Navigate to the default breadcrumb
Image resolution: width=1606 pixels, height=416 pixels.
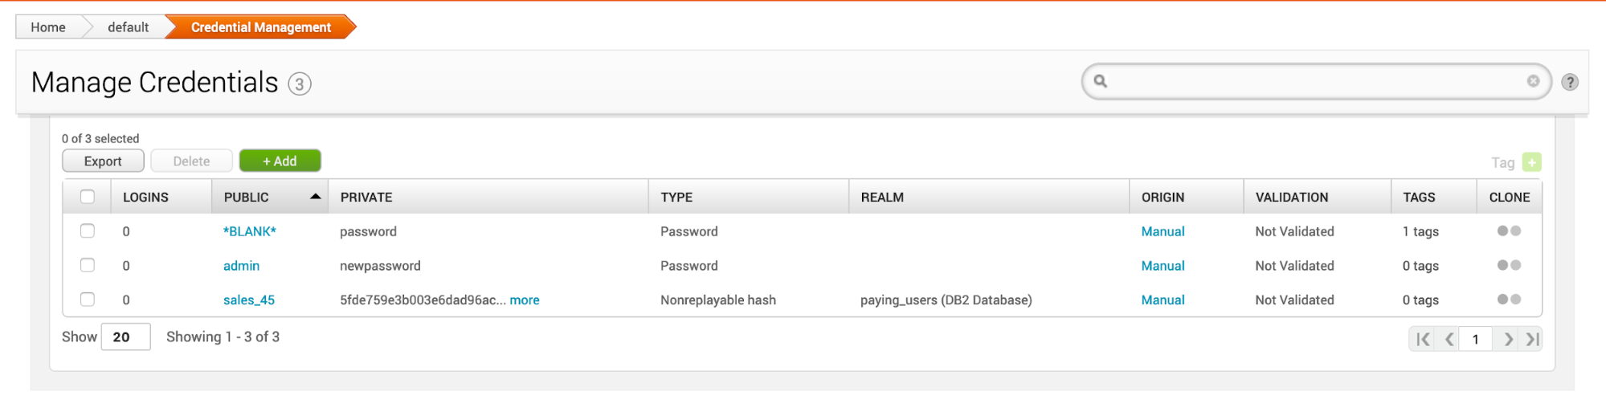tap(128, 27)
